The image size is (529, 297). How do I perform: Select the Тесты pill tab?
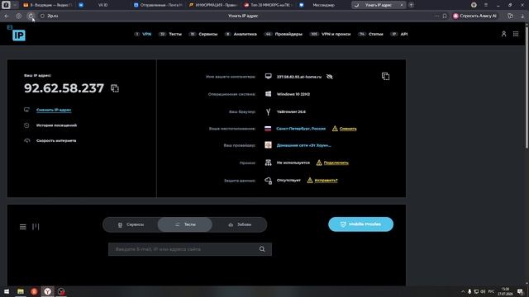coord(185,224)
